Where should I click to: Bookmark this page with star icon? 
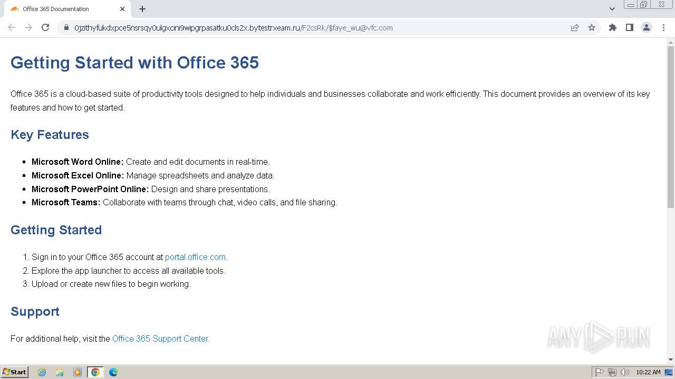coord(592,27)
